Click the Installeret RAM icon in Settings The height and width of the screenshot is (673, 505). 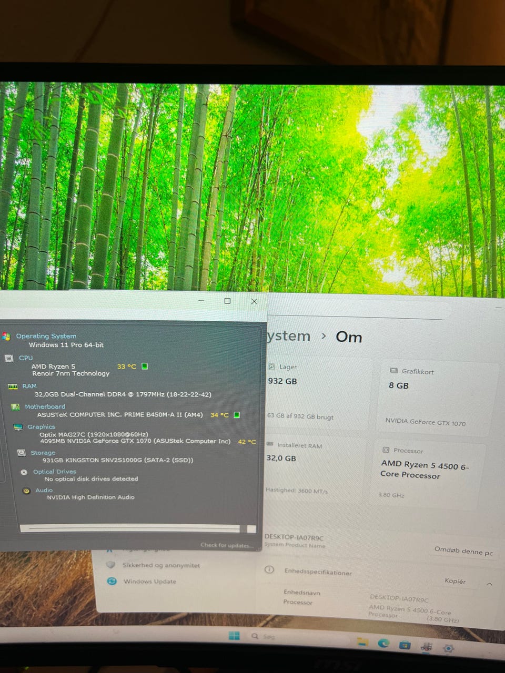click(270, 444)
